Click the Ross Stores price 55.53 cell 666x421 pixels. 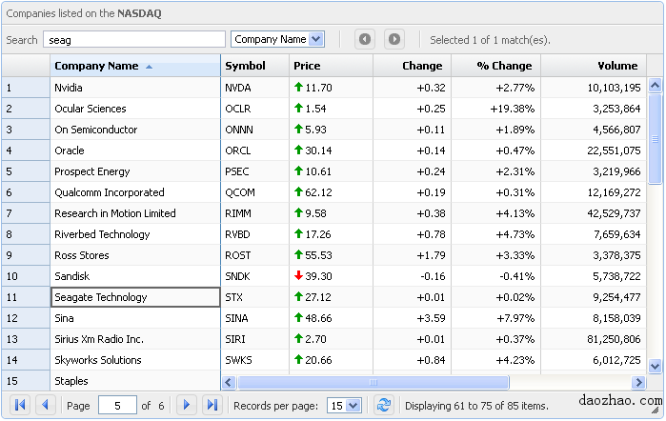click(331, 255)
